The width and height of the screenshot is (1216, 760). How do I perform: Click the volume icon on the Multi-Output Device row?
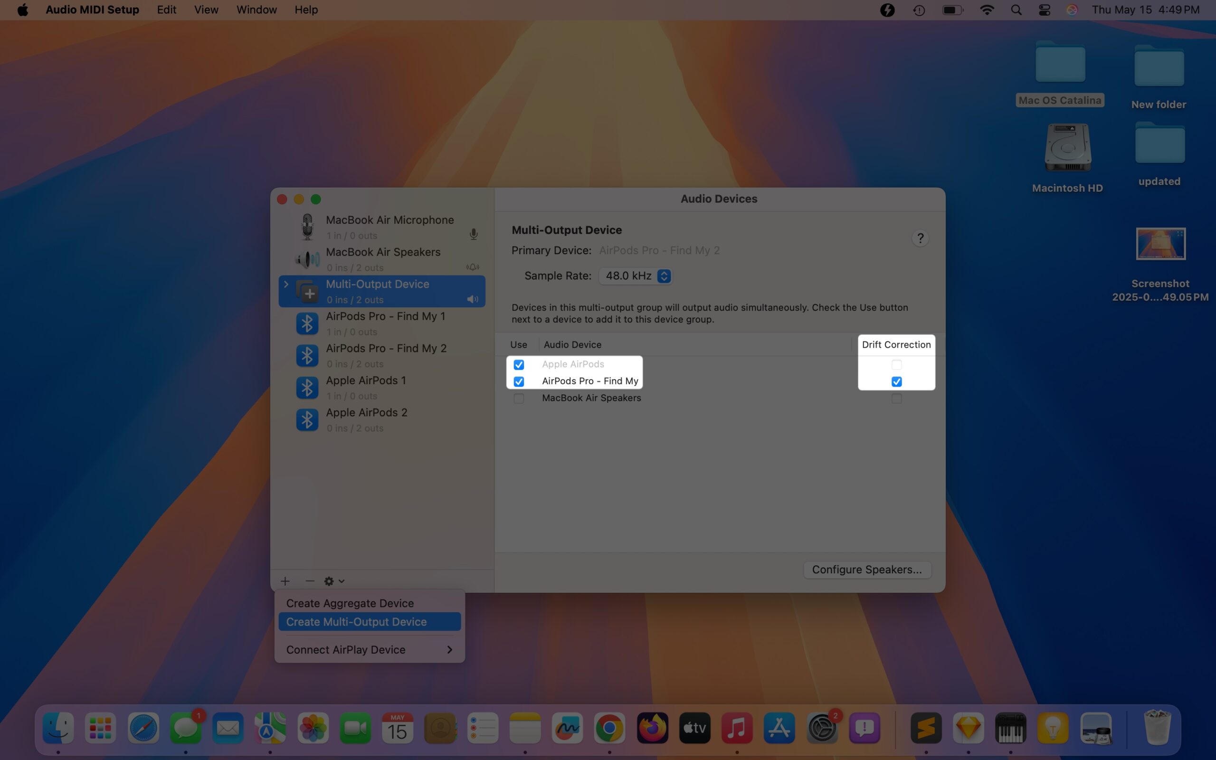pyautogui.click(x=472, y=299)
